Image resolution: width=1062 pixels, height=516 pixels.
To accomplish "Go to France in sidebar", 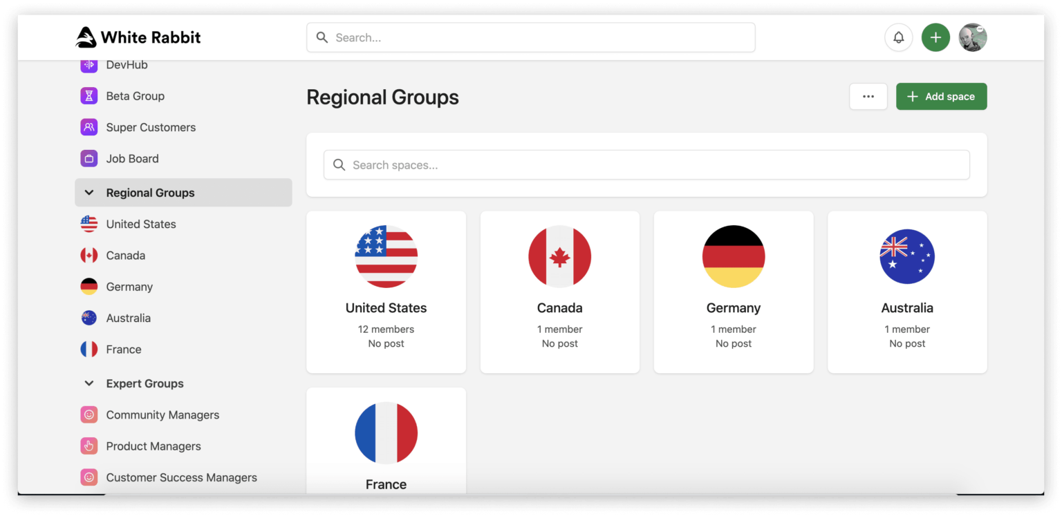I will coord(124,350).
